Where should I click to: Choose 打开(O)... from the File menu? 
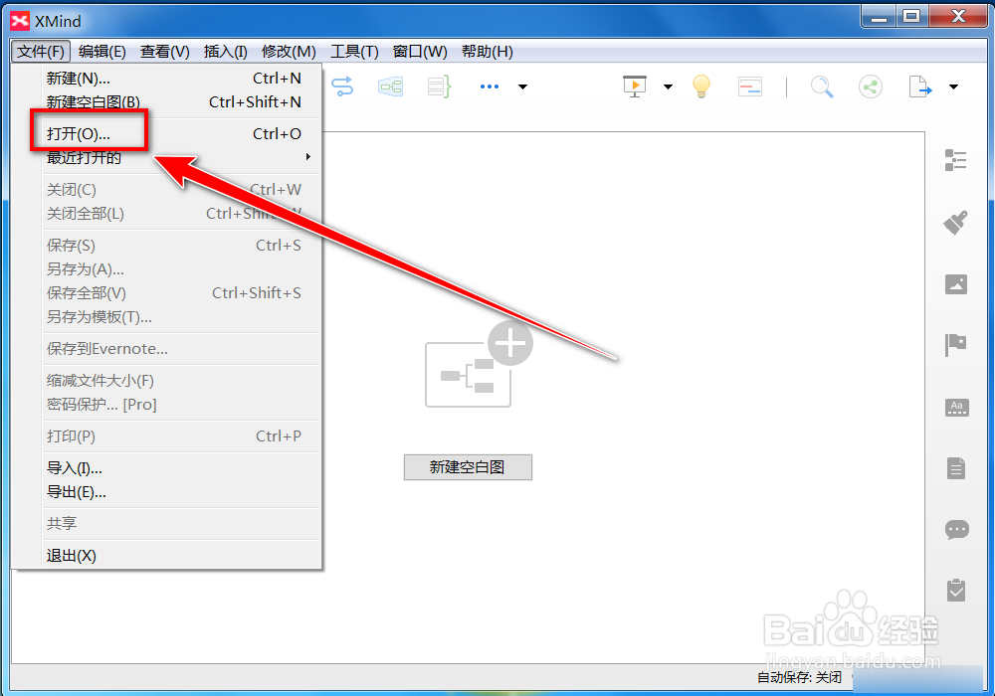(174, 134)
